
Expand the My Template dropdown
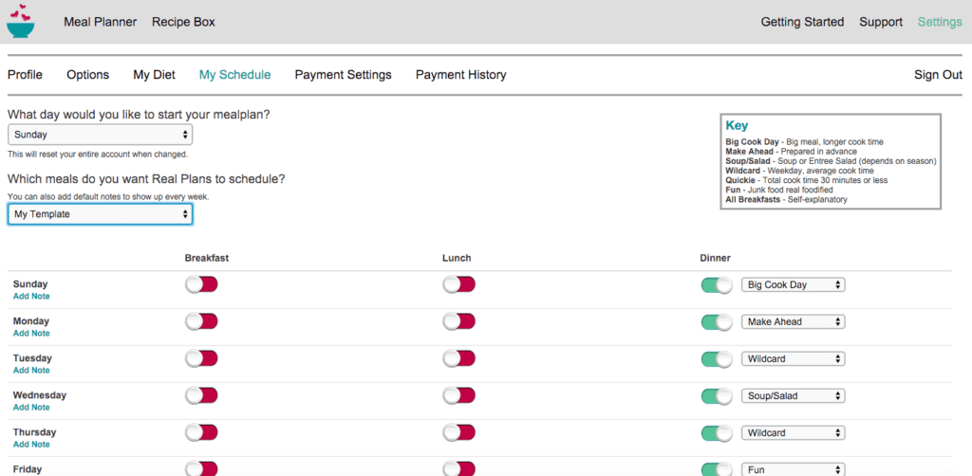click(x=100, y=214)
